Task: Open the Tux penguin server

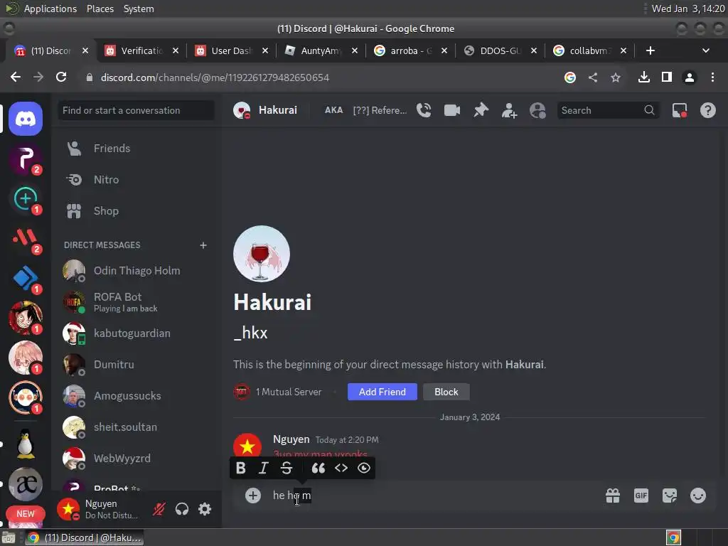Action: 26,445
